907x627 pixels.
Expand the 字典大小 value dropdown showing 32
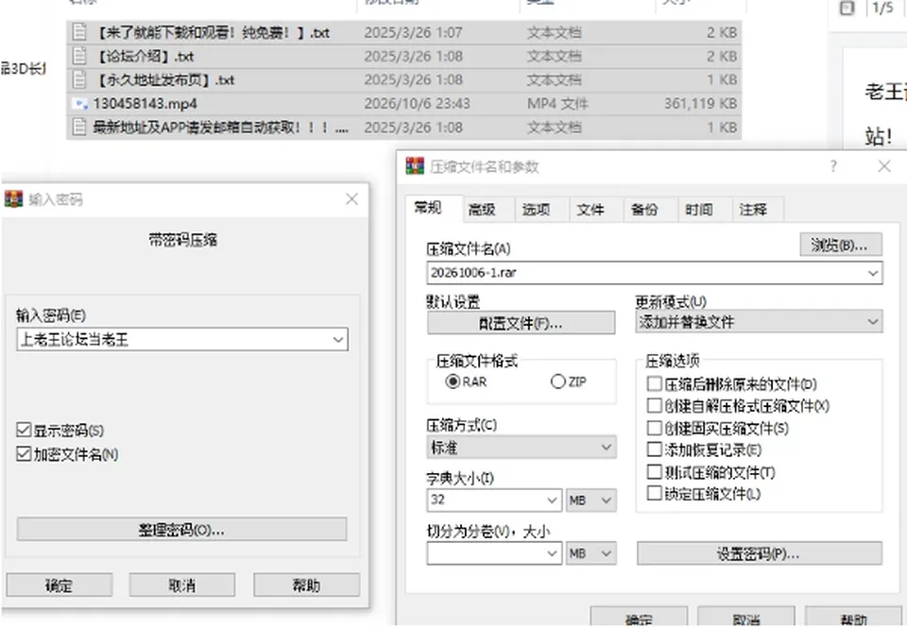(553, 500)
